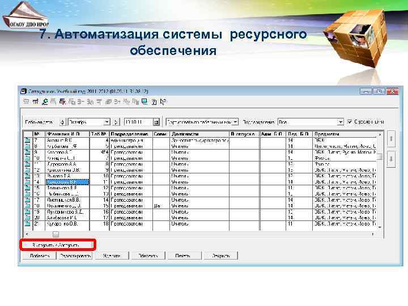This screenshot has height=306, width=408.
Task: Click the green person icon in the toolbar
Action: (x=45, y=102)
